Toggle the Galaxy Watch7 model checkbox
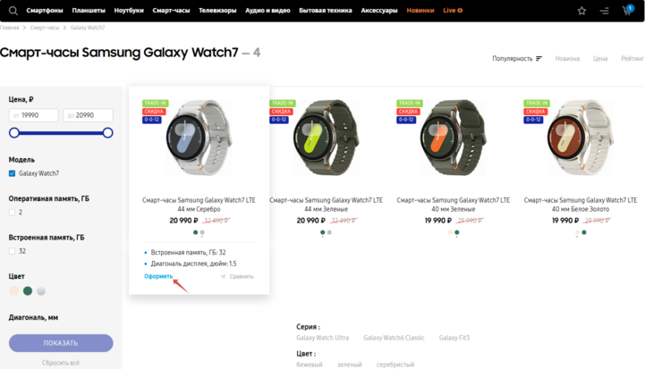 [x=12, y=173]
